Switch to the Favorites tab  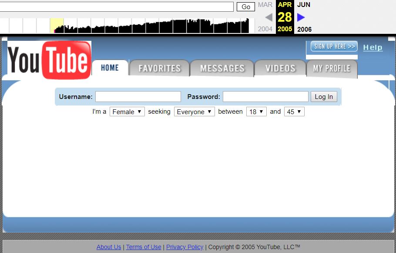pos(159,68)
